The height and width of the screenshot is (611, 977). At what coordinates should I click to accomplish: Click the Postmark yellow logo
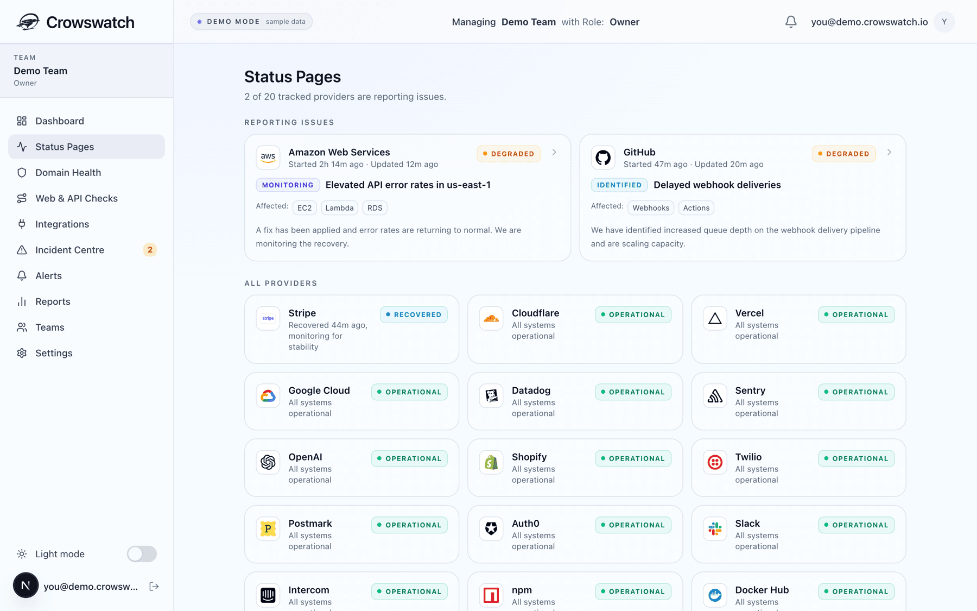(268, 529)
